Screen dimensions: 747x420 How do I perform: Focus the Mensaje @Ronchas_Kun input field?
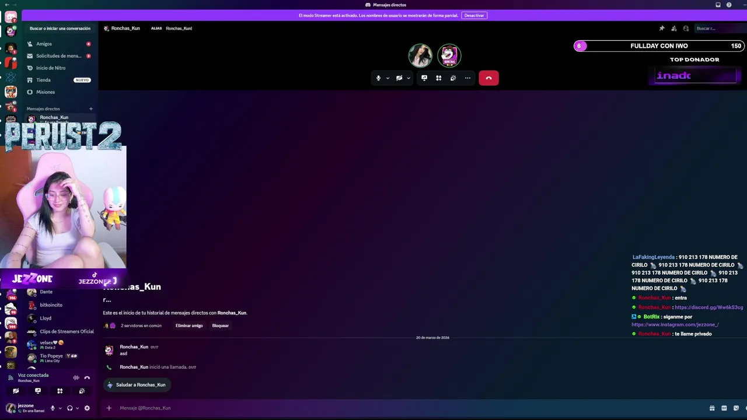[409, 408]
